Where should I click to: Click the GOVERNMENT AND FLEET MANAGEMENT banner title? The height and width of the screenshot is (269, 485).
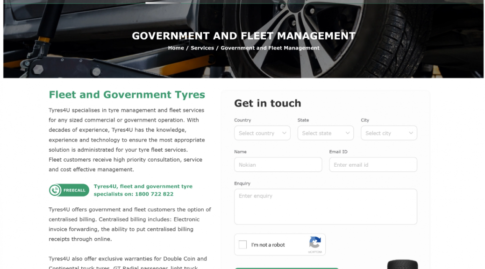pyautogui.click(x=244, y=36)
